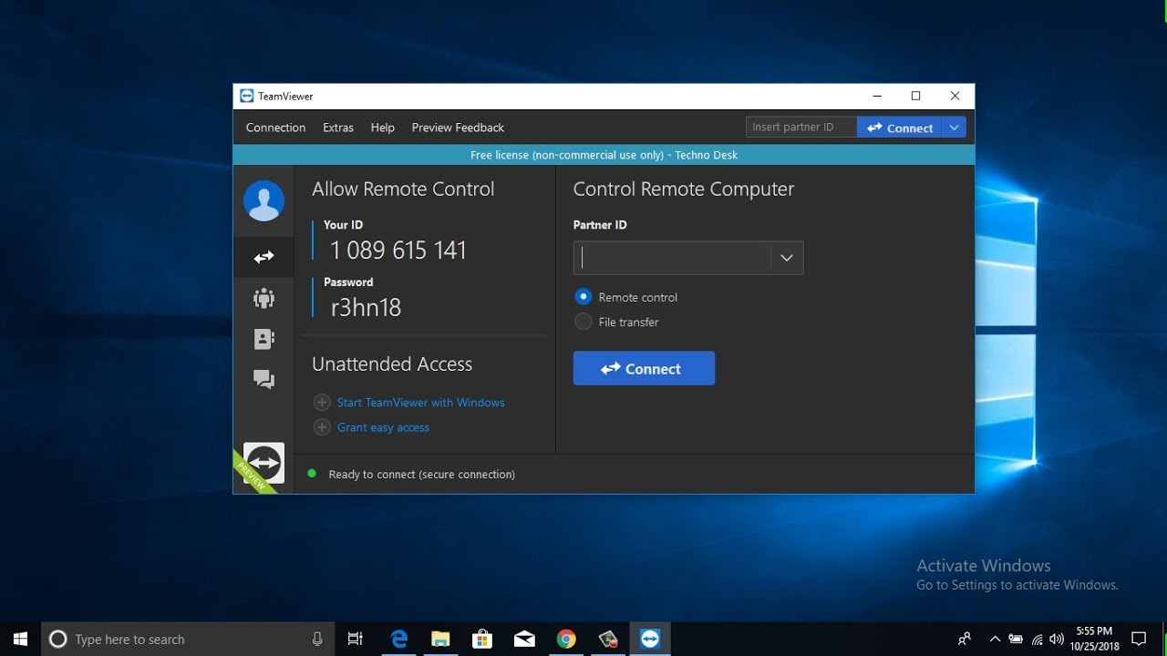Select the Remote Control arrows sidebar tab
This screenshot has width=1167, height=656.
(x=263, y=258)
